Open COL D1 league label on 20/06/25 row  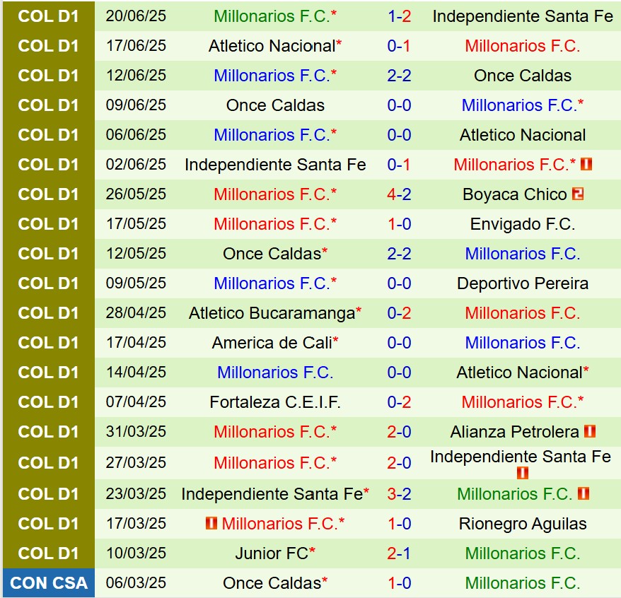click(49, 16)
